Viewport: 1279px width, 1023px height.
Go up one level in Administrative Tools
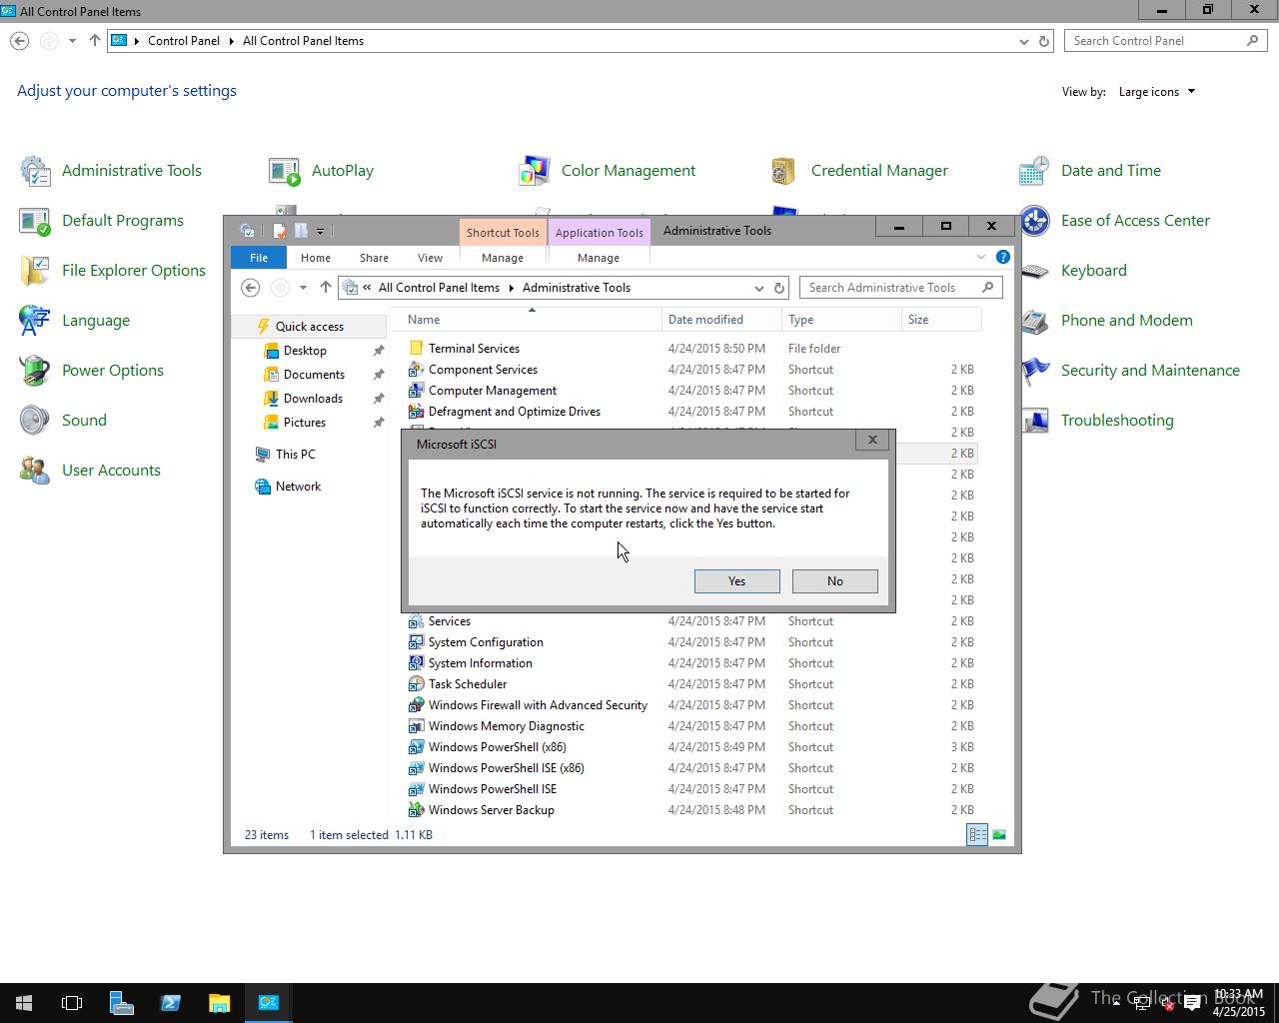(325, 288)
